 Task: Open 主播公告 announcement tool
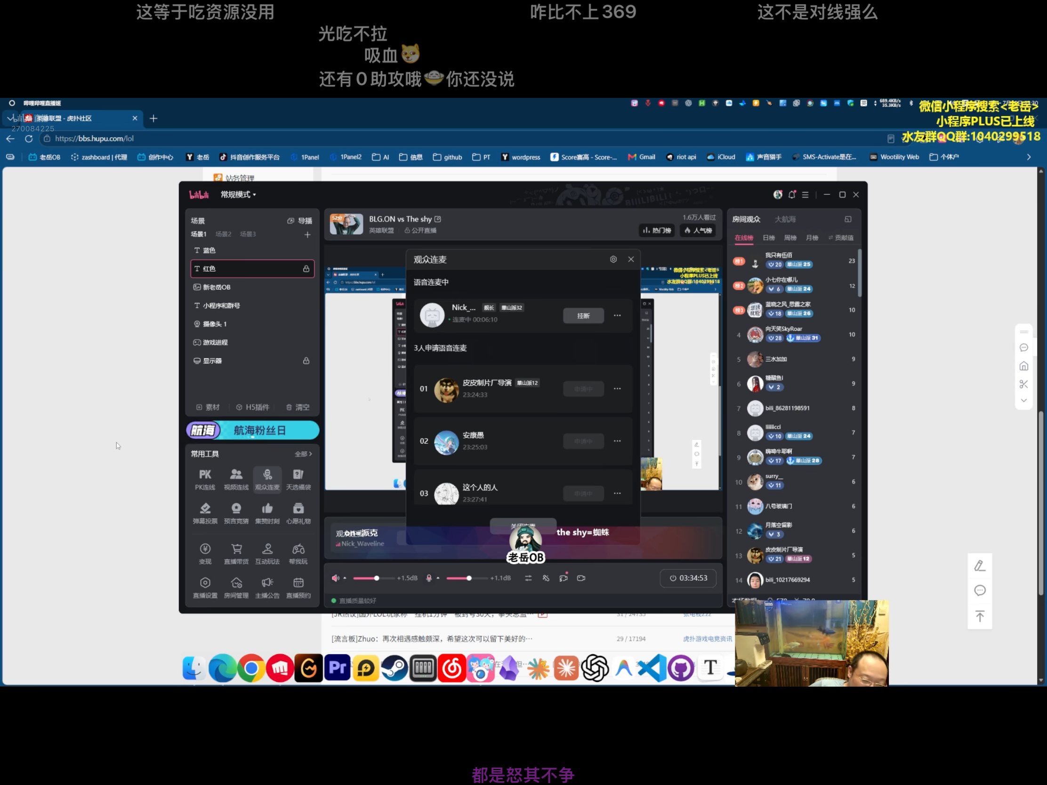click(x=267, y=587)
